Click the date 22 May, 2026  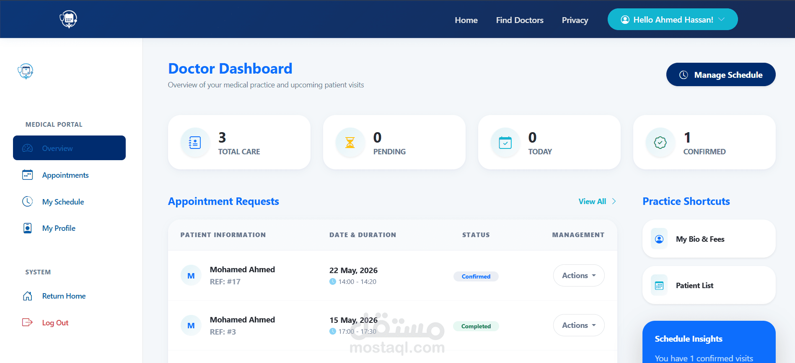pos(353,270)
